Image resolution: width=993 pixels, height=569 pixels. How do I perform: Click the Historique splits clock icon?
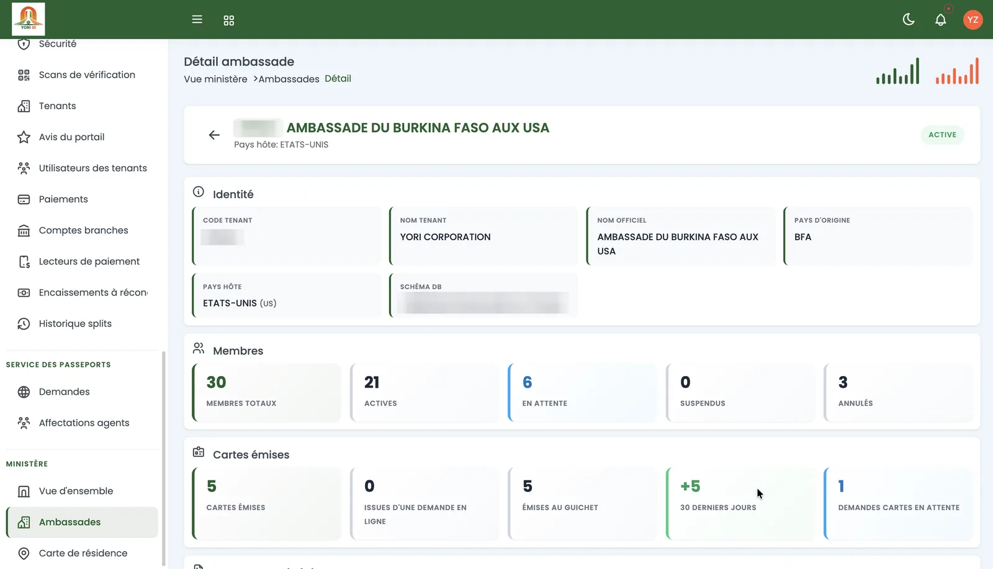(x=24, y=323)
